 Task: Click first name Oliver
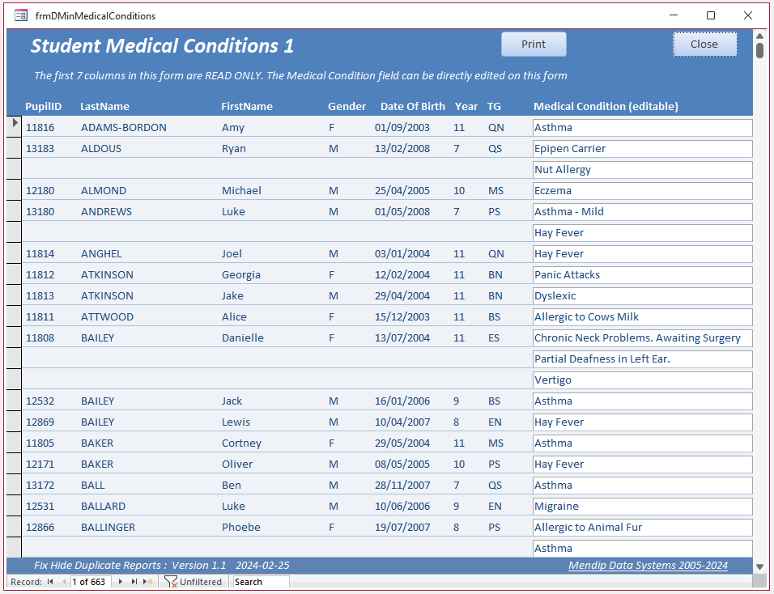[x=237, y=465]
